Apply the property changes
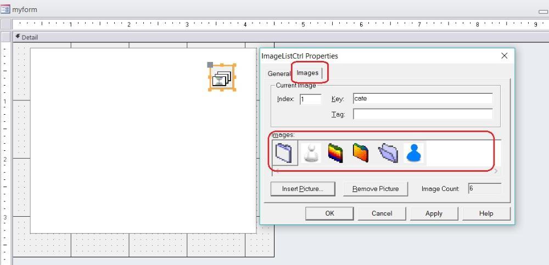549x265 pixels. click(x=434, y=213)
